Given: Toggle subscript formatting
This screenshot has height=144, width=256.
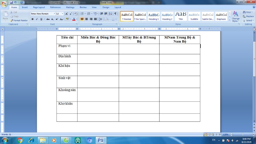Looking at the screenshot, I should pyautogui.click(x=52, y=19).
